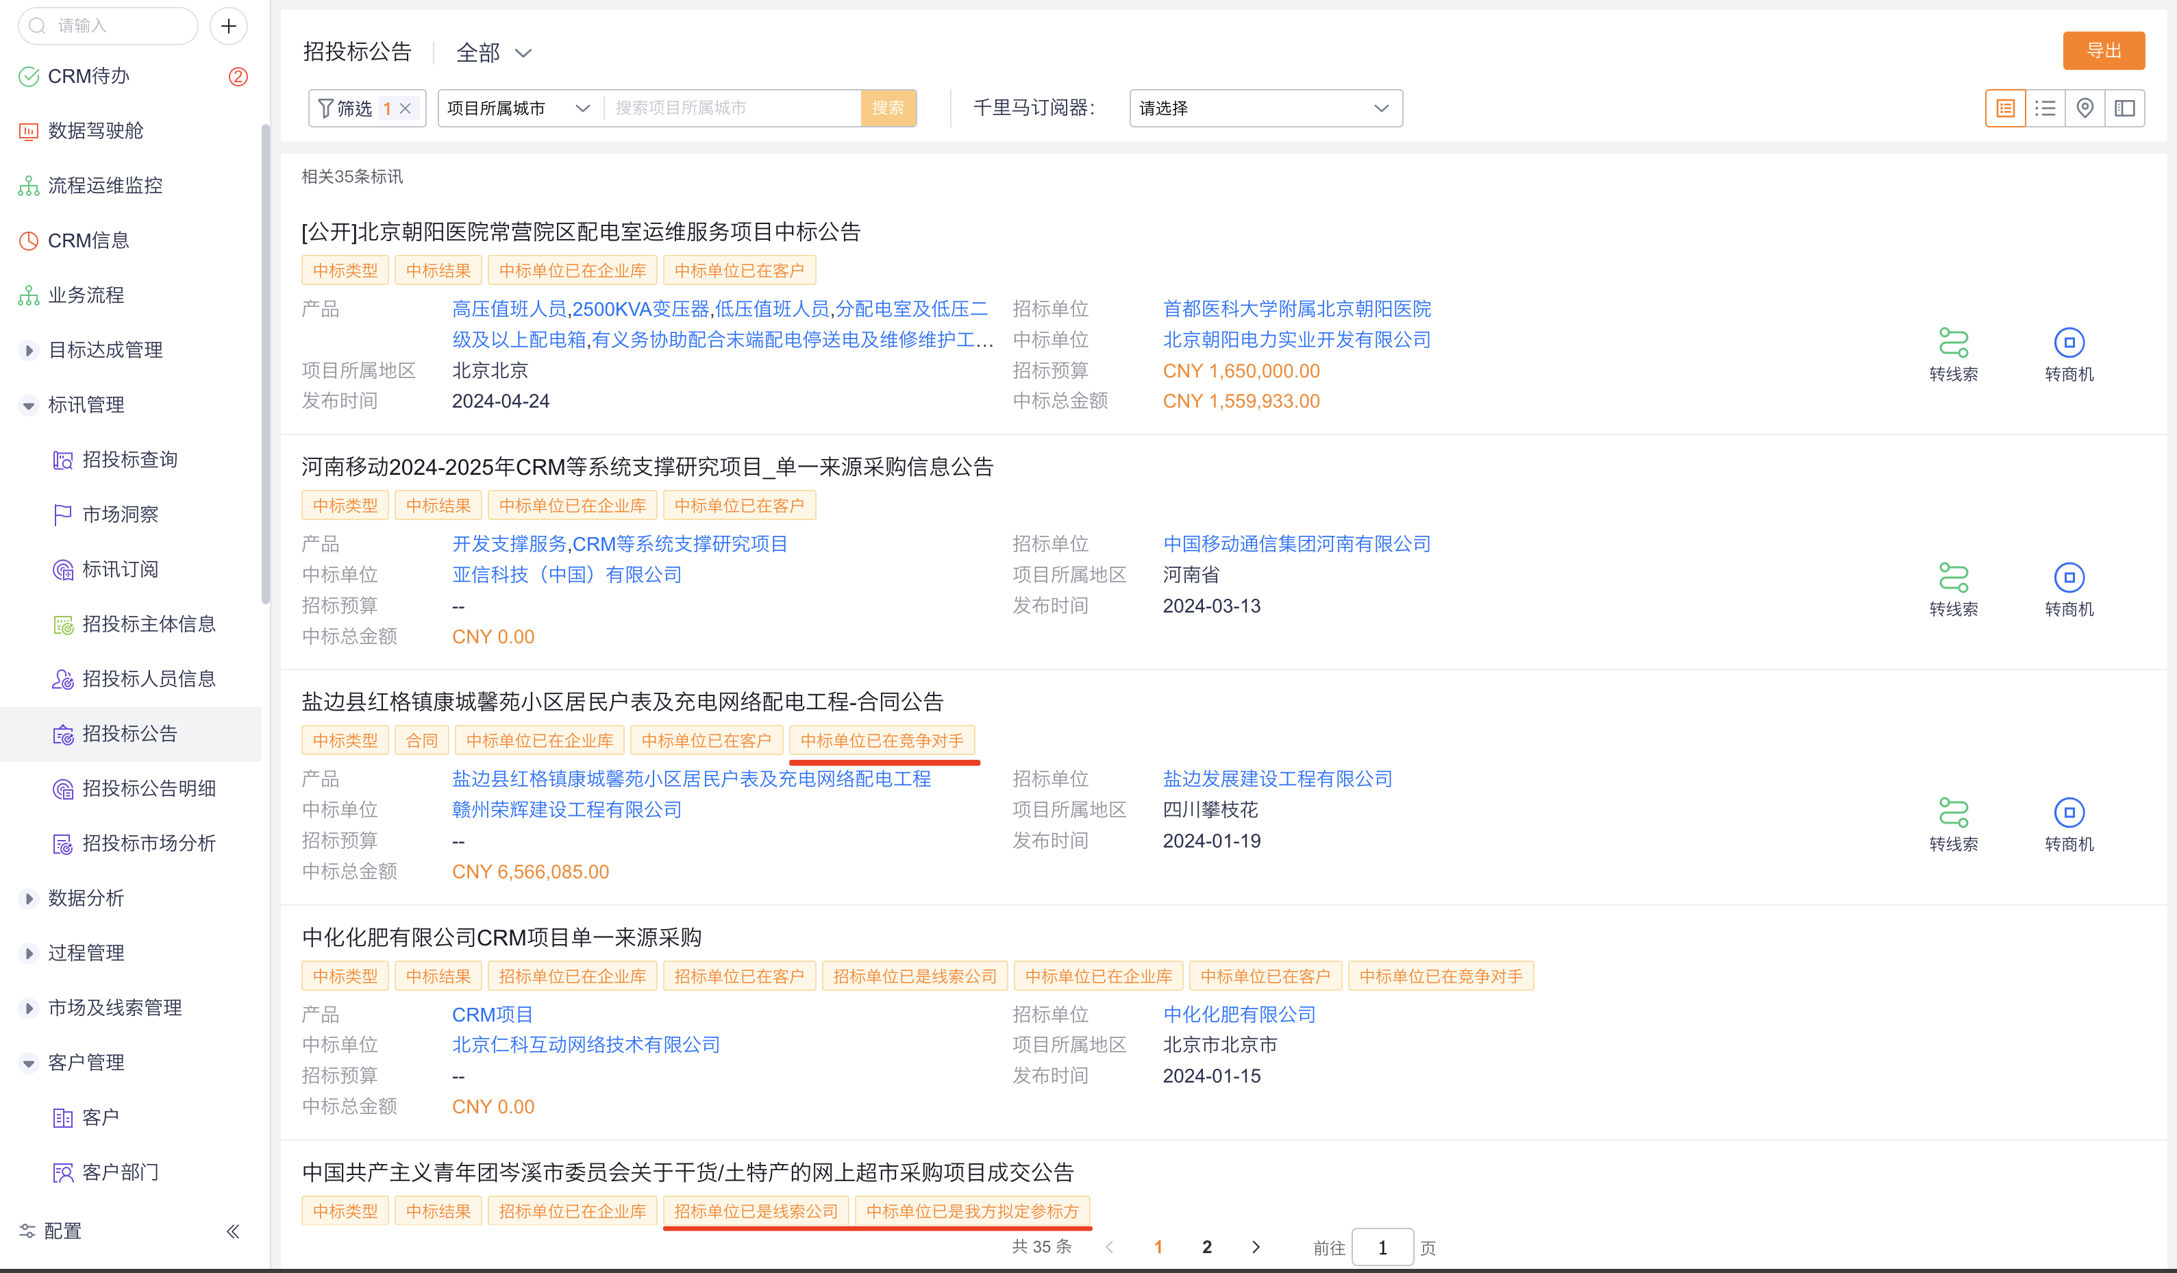This screenshot has width=2177, height=1273.
Task: Open 千里马订阅器 请选择 dropdown
Action: 1266,108
